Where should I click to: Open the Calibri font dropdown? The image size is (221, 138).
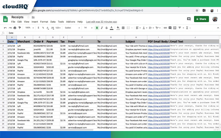[72, 28]
